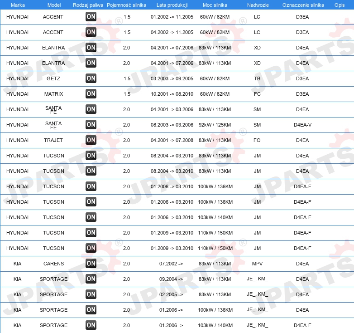Click the Opis column header
Viewport: 354px width, 333px height.
coord(340,5)
